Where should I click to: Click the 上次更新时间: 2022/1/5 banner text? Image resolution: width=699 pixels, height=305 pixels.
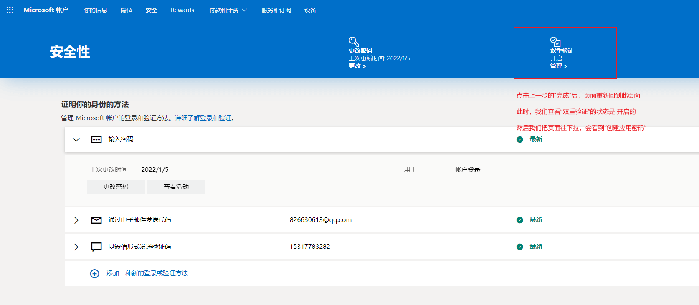click(380, 58)
